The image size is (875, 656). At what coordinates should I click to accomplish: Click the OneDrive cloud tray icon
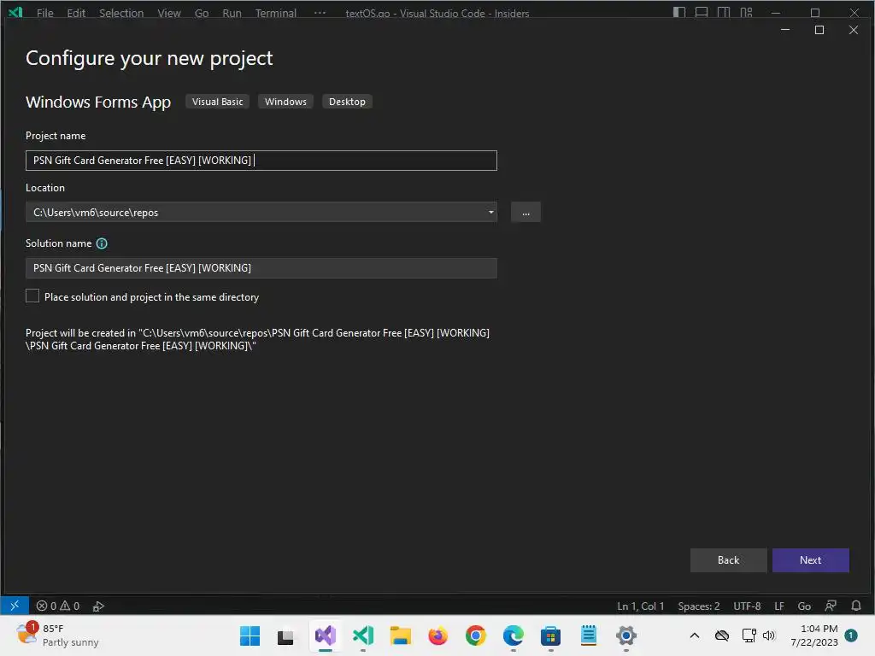coord(722,635)
